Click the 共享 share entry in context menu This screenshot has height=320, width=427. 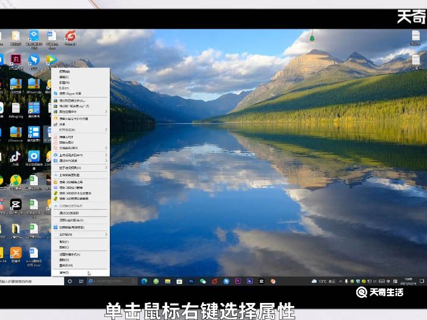(63, 124)
